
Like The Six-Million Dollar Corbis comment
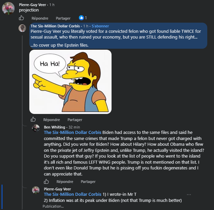(x=33, y=119)
